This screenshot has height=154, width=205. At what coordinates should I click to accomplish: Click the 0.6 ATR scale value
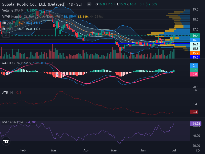(x=195, y=90)
